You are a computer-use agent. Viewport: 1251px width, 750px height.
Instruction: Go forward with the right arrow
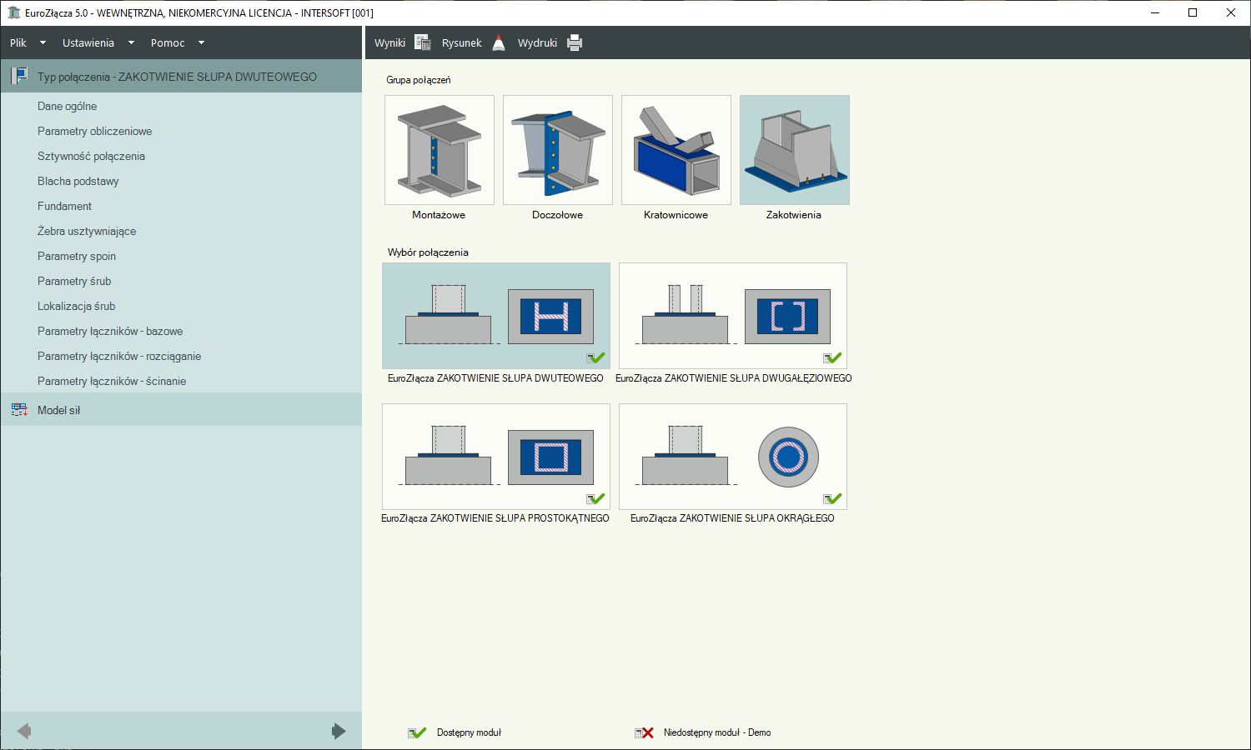tap(338, 731)
